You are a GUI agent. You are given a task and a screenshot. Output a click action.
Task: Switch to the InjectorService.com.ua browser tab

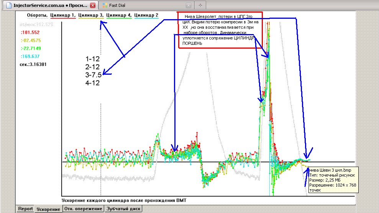[51, 5]
